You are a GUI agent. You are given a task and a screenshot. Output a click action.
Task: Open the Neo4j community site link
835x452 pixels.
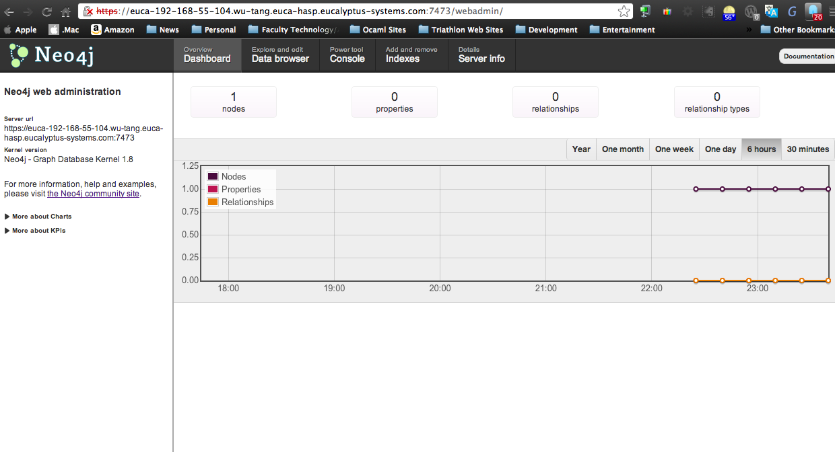[x=93, y=194]
